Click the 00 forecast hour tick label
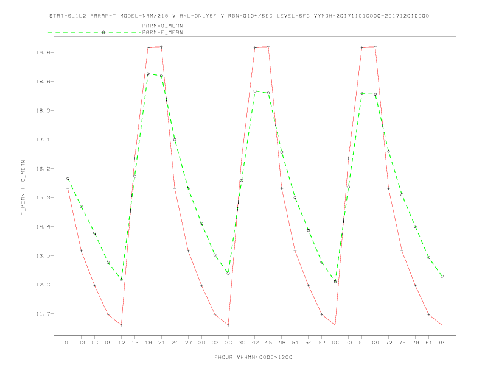 click(68, 343)
